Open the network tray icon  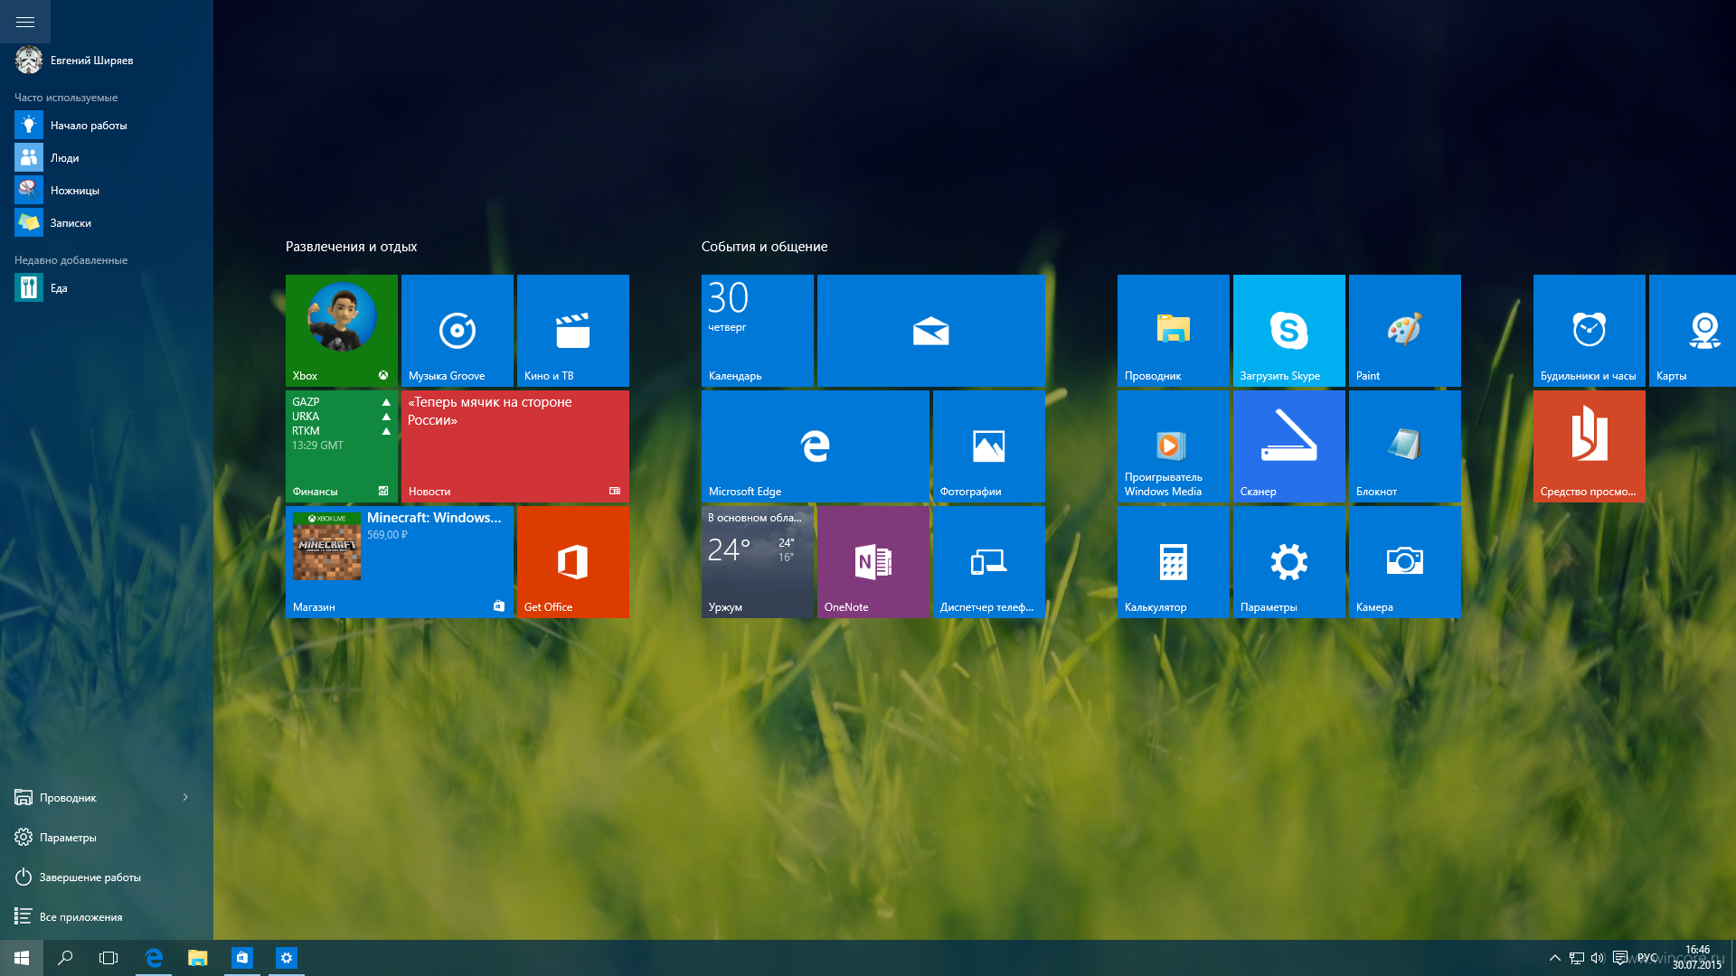(x=1576, y=958)
